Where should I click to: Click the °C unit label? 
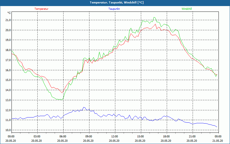click(x=9, y=13)
